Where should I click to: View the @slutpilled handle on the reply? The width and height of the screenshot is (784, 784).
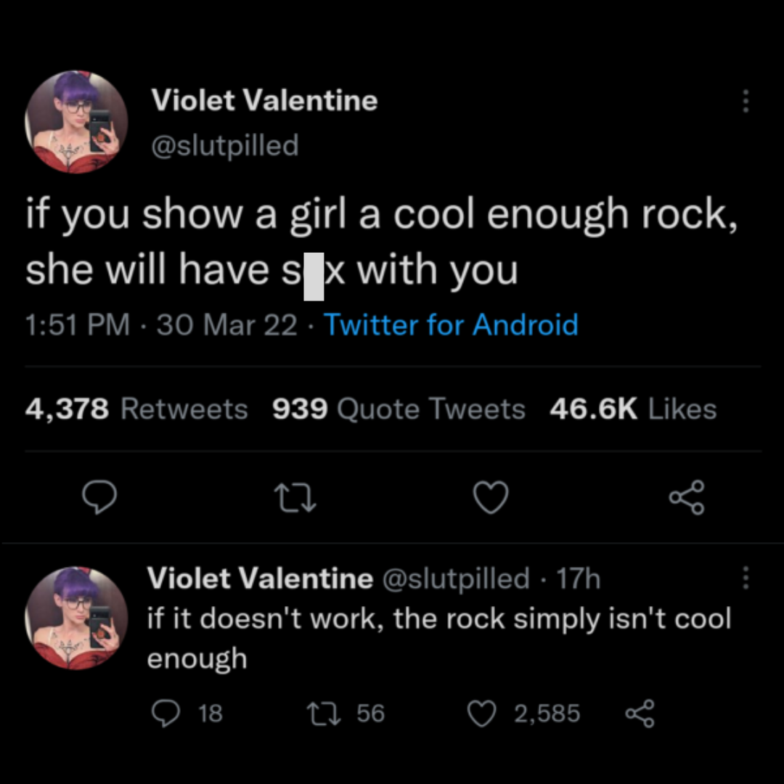[x=457, y=578]
